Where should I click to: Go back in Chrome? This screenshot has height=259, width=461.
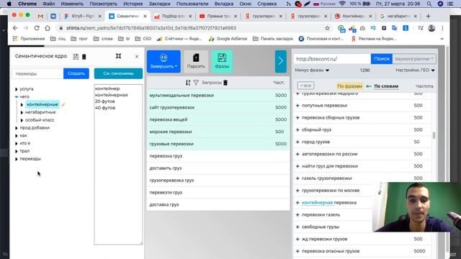(x=15, y=28)
